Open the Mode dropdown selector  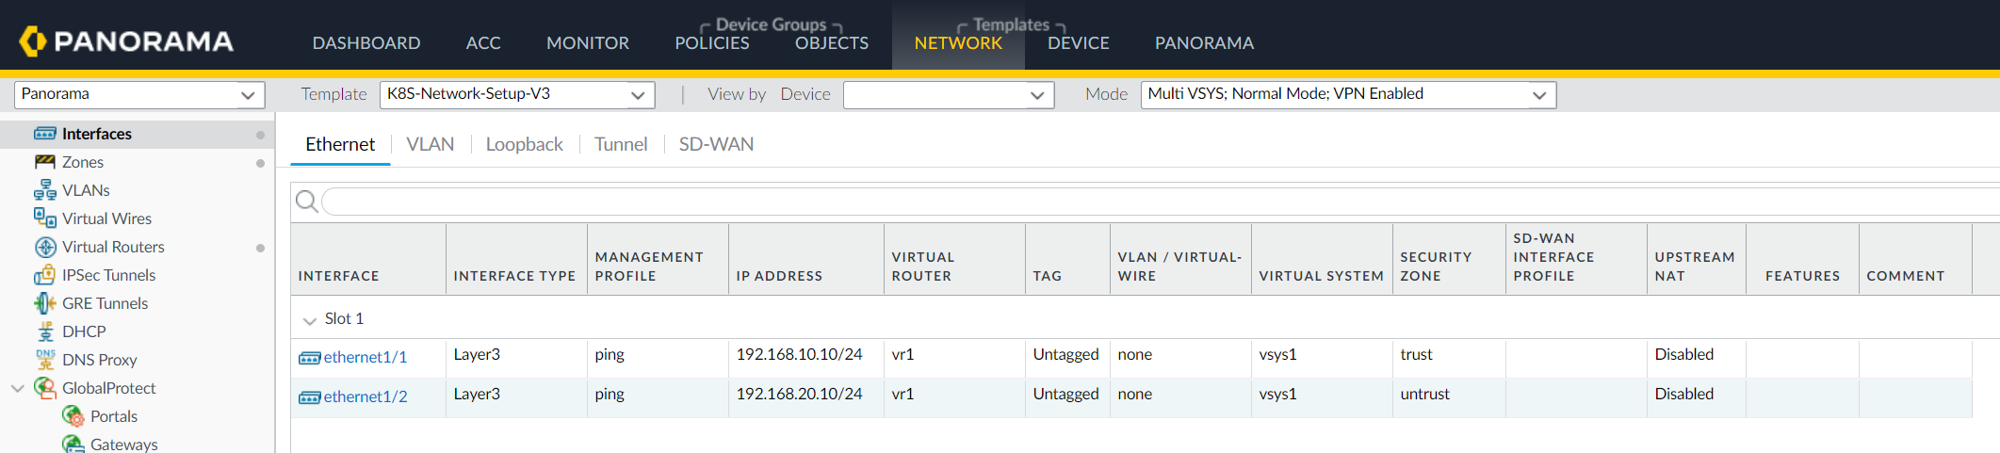pyautogui.click(x=1347, y=94)
